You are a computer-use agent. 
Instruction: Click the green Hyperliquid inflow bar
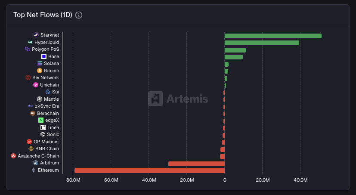pos(262,43)
